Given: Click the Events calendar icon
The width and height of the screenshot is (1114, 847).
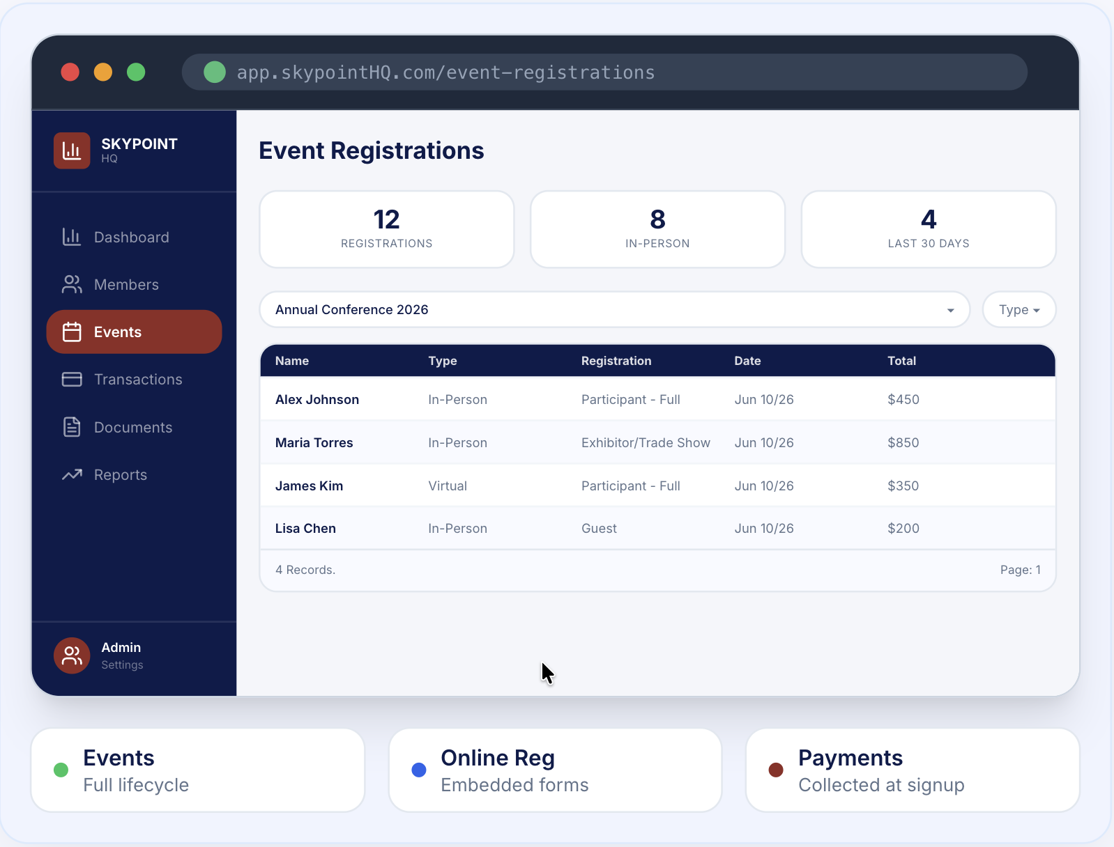Looking at the screenshot, I should (x=72, y=332).
